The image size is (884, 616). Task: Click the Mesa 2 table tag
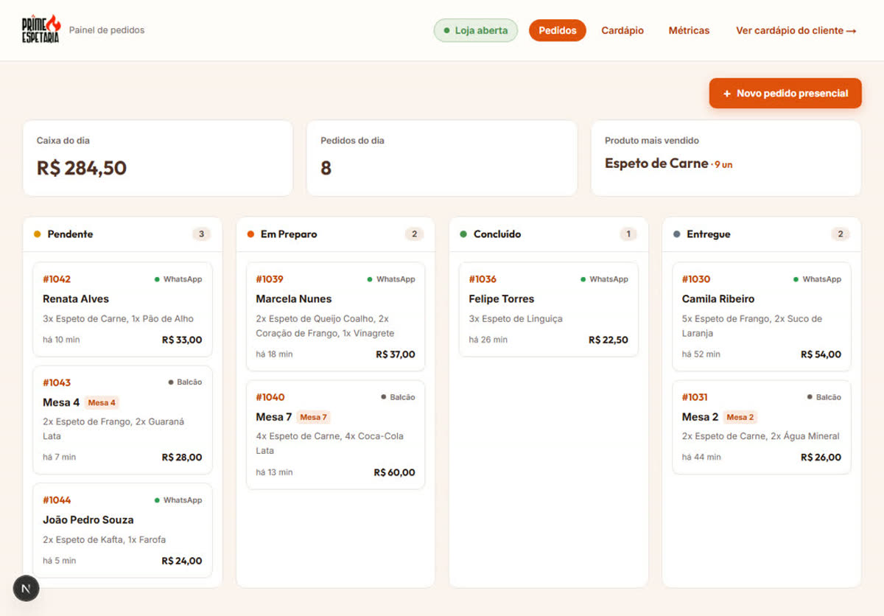740,417
